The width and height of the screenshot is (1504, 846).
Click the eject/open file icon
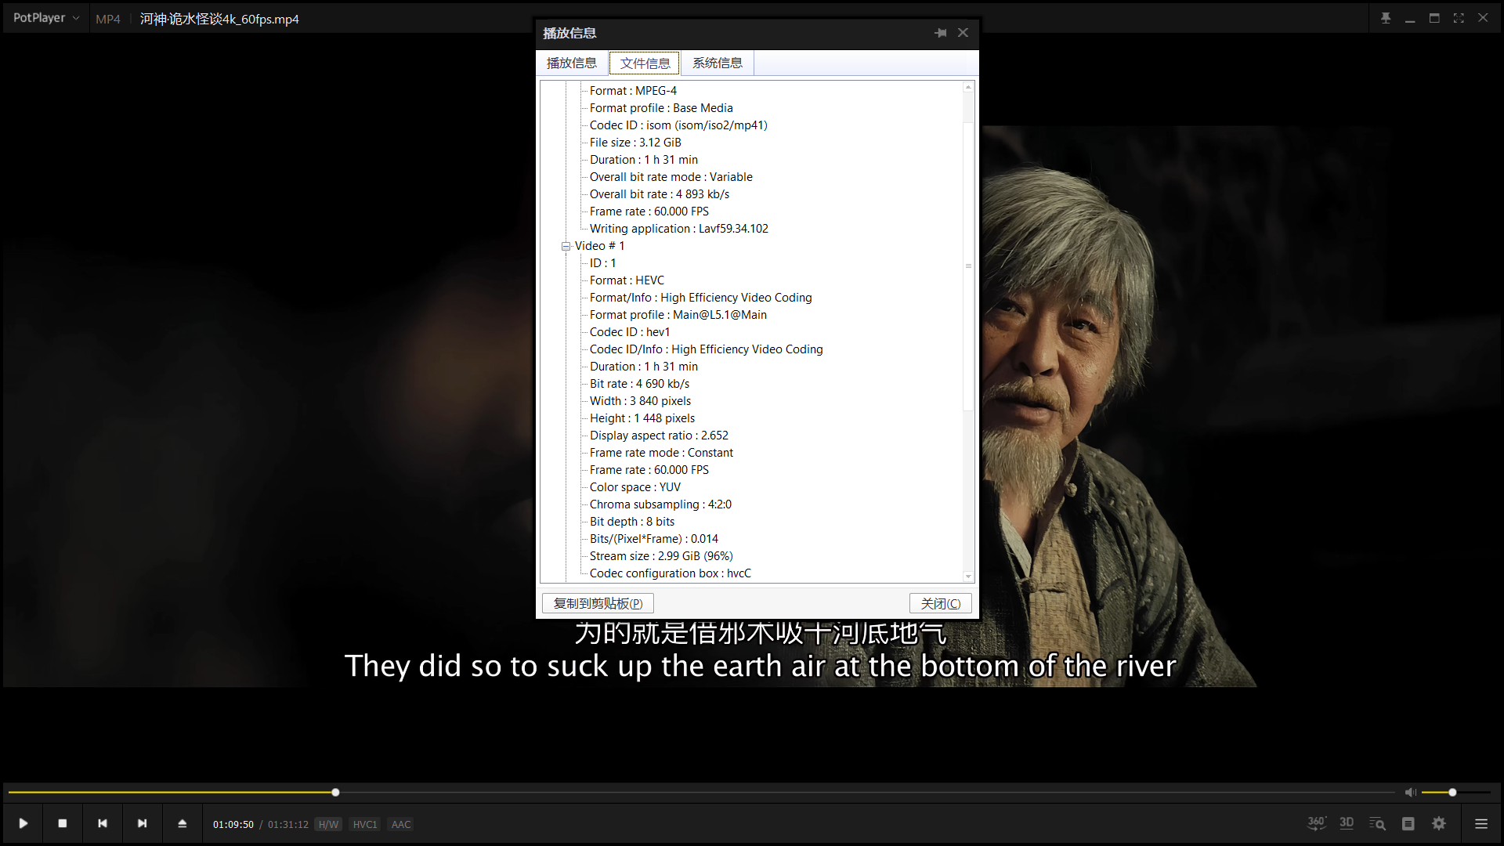tap(182, 823)
